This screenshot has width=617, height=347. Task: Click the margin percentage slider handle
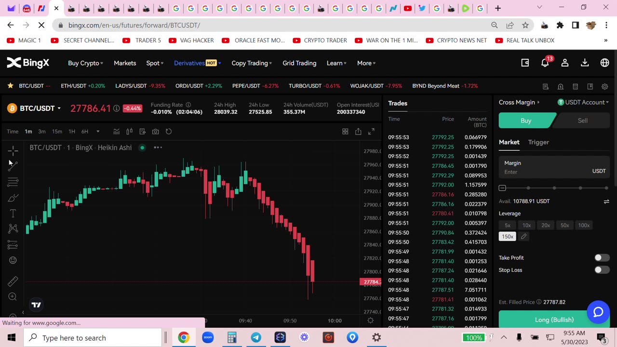tap(502, 188)
